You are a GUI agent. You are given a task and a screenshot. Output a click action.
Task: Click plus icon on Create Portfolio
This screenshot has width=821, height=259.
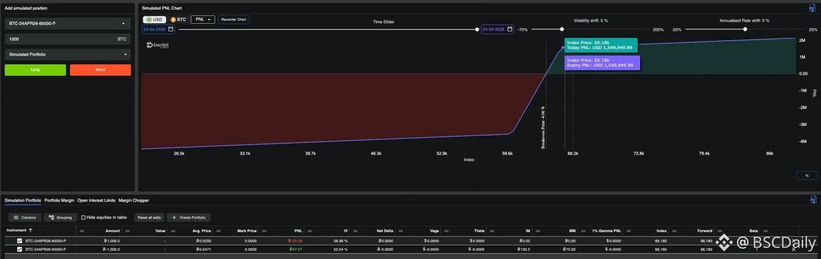[174, 218]
